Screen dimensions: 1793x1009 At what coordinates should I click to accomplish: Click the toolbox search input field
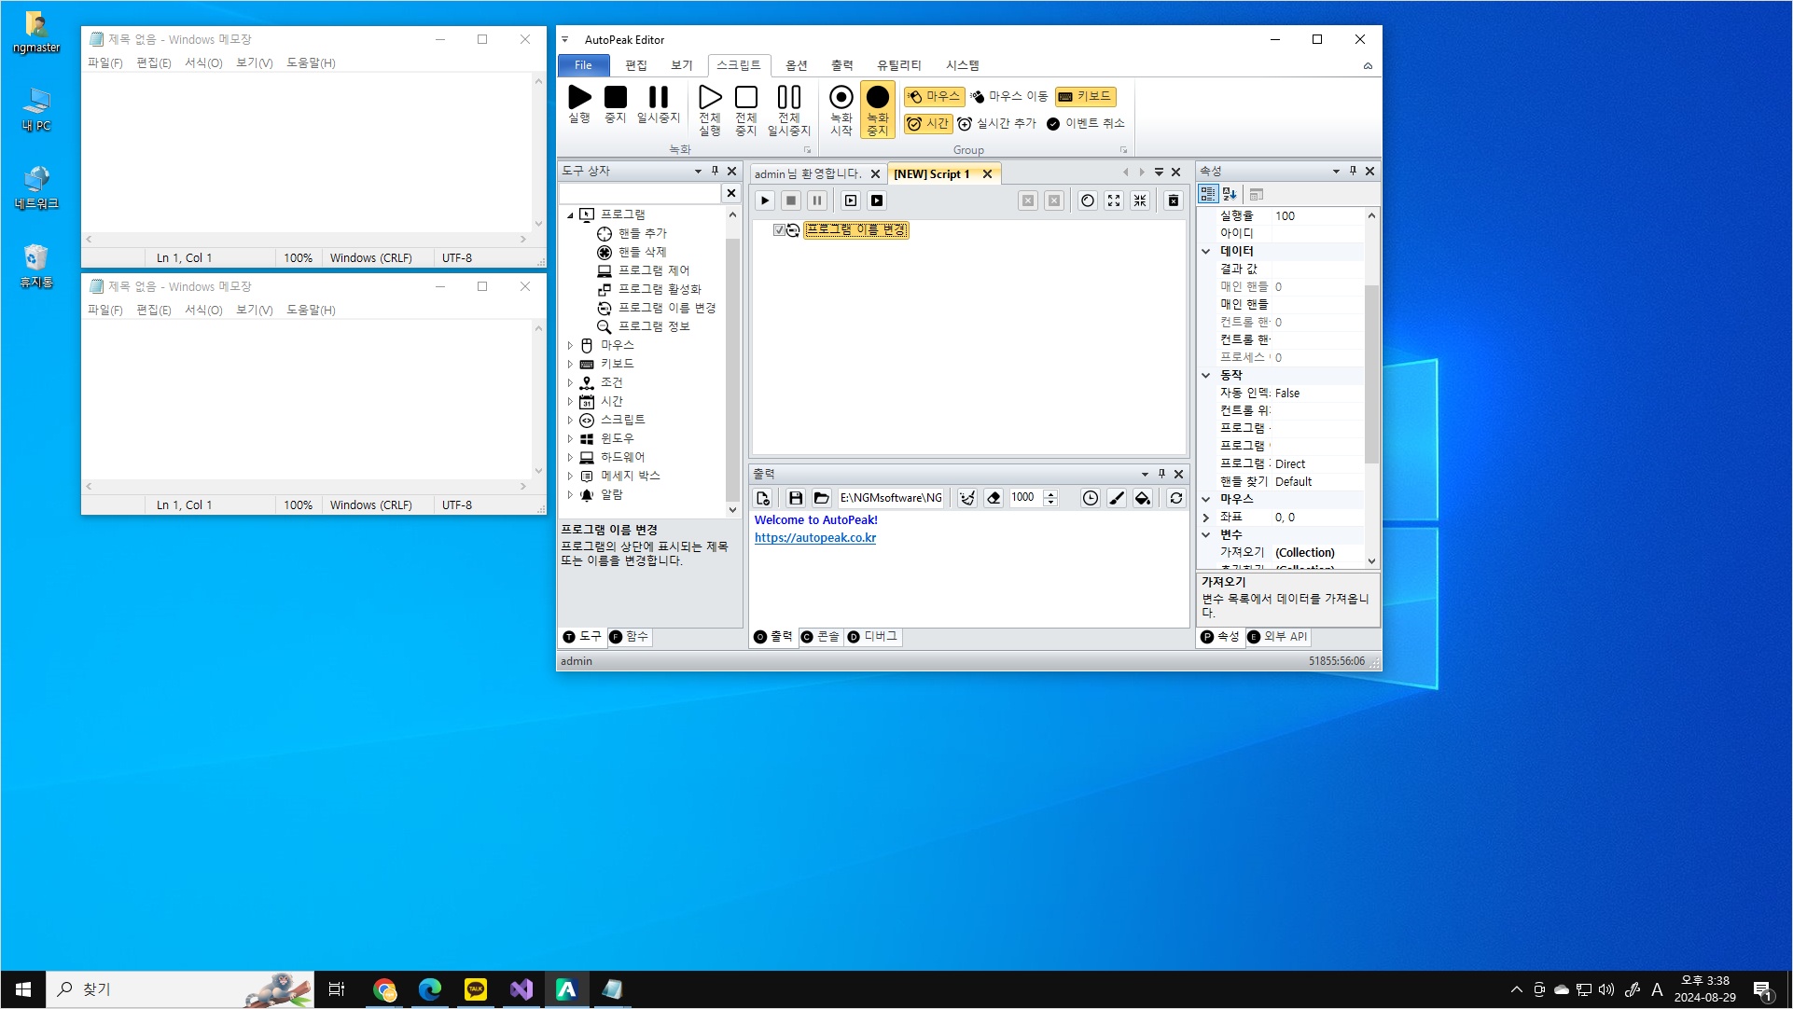tap(640, 193)
